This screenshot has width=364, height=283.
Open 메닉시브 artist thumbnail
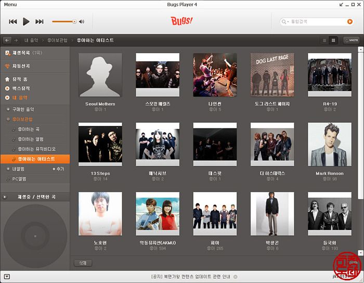click(x=158, y=145)
